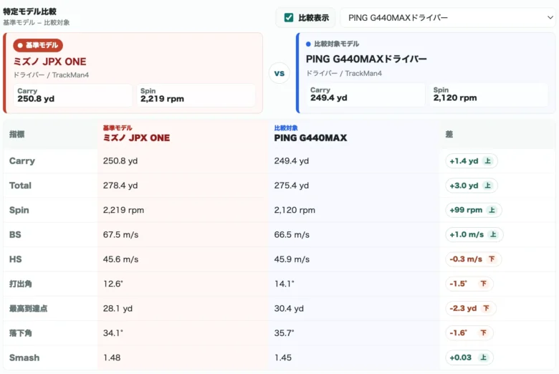Click the HS row label
The width and height of the screenshot is (559, 374).
pyautogui.click(x=15, y=259)
